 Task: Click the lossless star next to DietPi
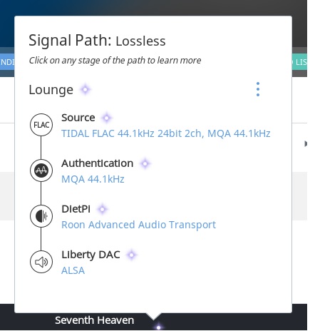pos(103,209)
